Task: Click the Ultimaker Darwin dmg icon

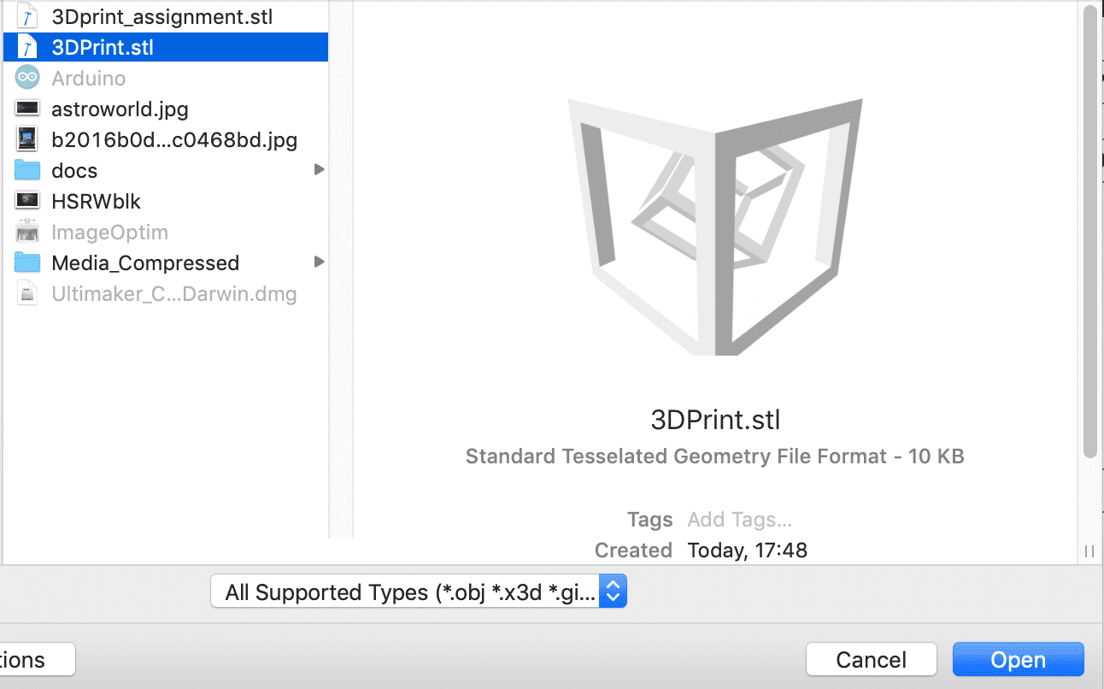Action: coord(28,294)
